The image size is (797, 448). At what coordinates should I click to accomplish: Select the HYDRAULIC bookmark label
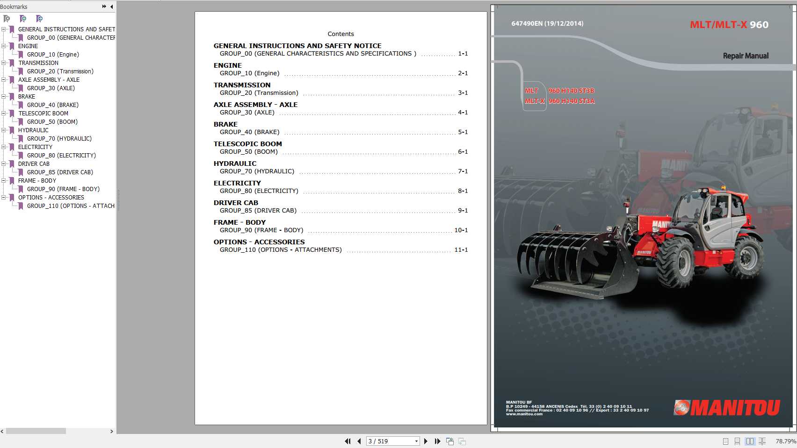(x=33, y=130)
